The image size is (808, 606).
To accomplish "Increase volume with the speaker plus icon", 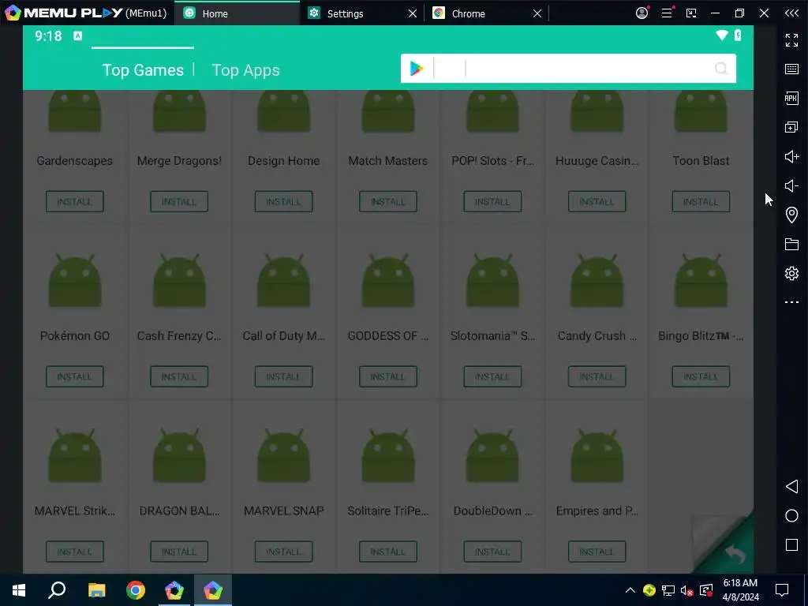I will click(x=791, y=157).
